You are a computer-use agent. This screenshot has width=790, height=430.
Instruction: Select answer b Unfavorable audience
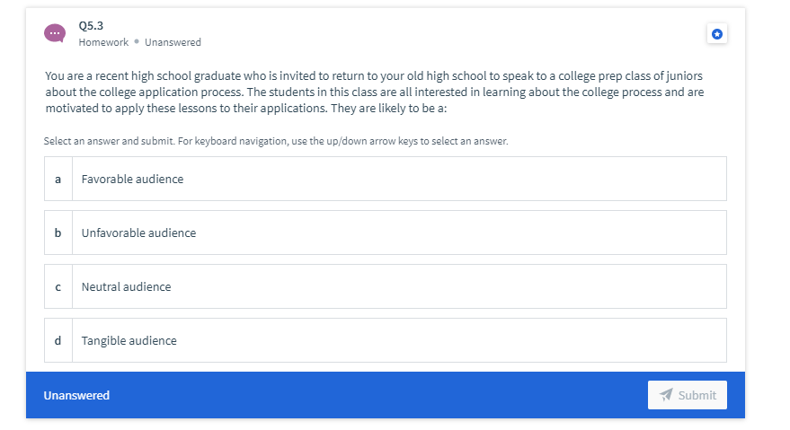[x=386, y=233]
